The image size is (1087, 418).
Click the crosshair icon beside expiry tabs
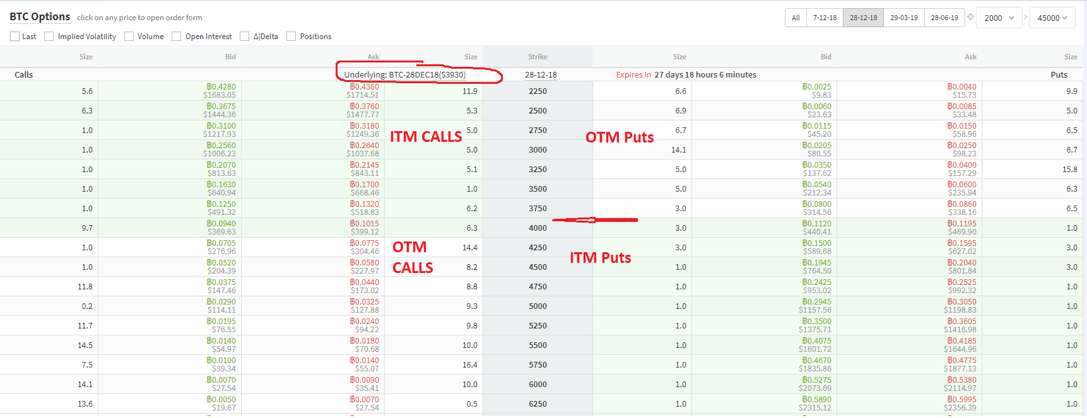click(970, 17)
